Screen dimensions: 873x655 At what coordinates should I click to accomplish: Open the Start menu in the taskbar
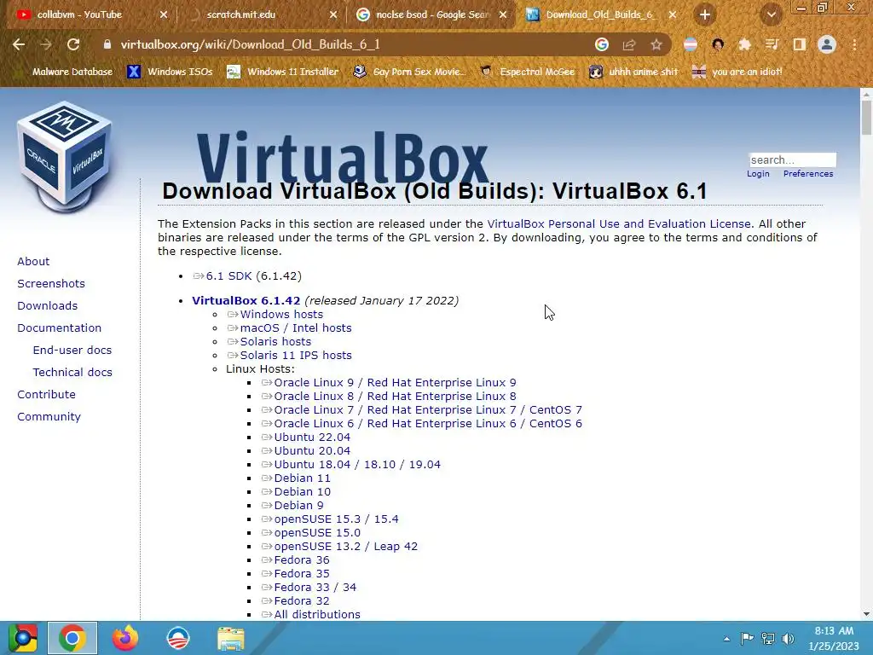tap(22, 638)
